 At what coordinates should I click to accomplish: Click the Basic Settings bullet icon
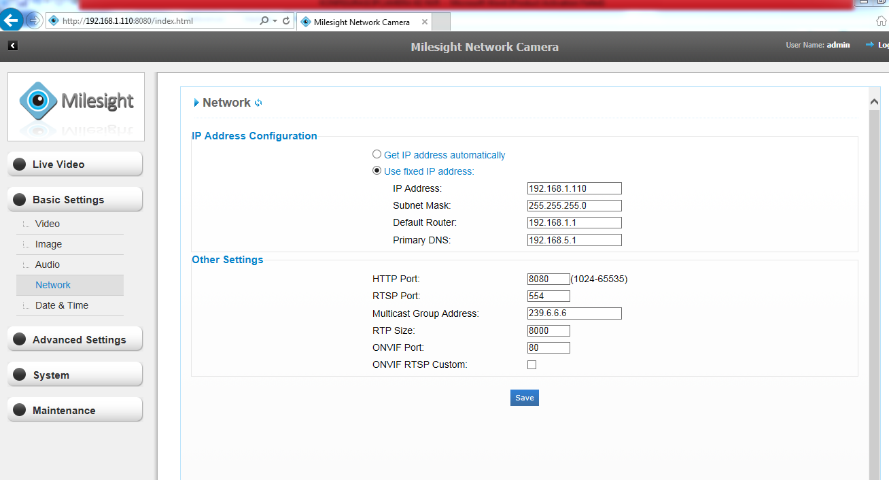[20, 199]
